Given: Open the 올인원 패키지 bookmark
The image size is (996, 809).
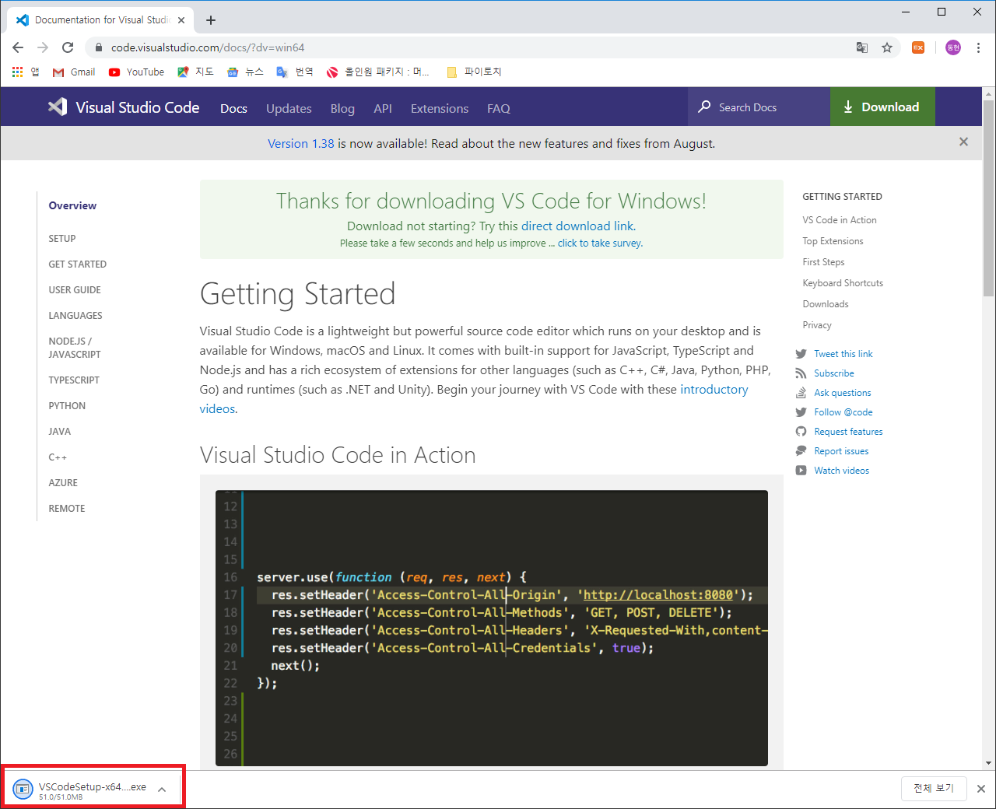Looking at the screenshot, I should point(378,72).
